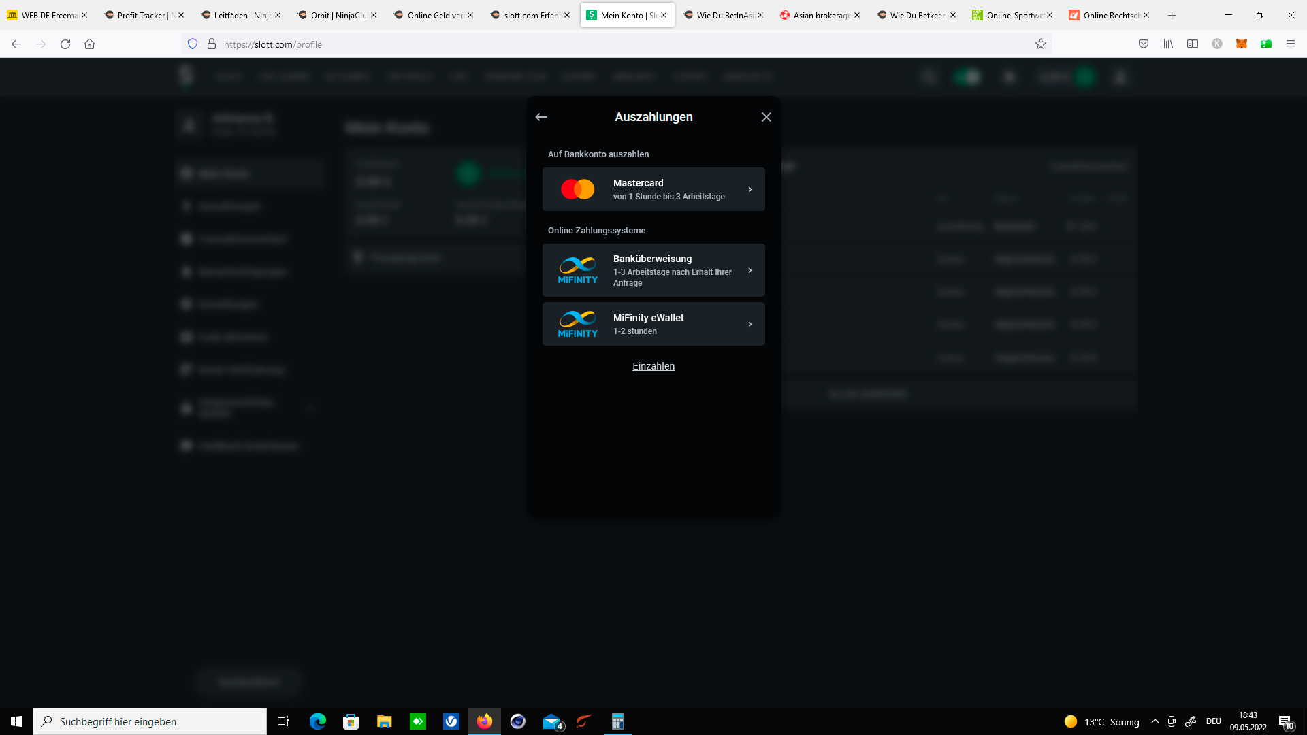Open the Firefox library icon
This screenshot has height=735, width=1307.
tap(1168, 44)
